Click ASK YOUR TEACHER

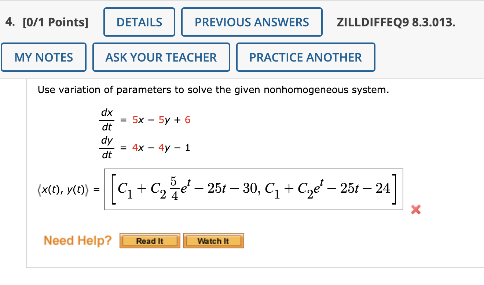(x=161, y=57)
